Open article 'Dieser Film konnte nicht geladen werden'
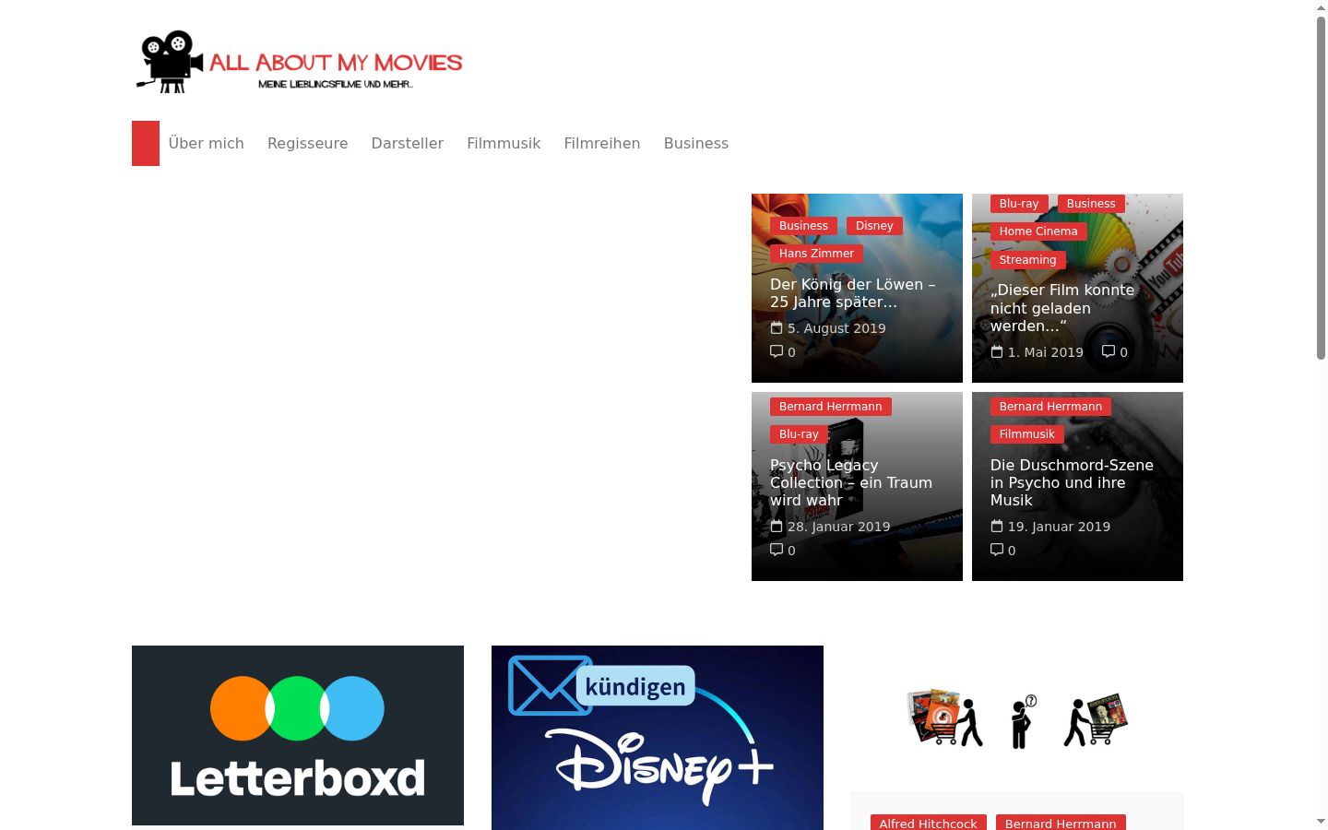The height and width of the screenshot is (830, 1328). tap(1062, 308)
